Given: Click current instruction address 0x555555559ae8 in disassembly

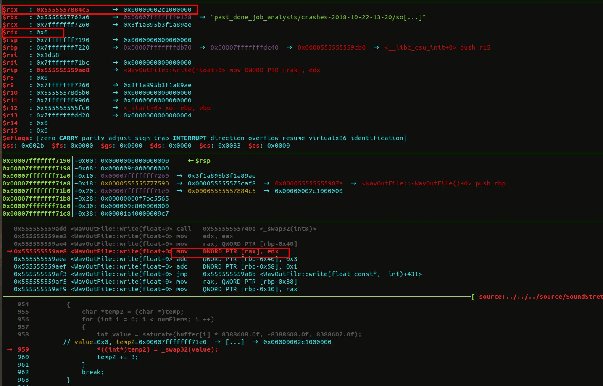Looking at the screenshot, I should [40, 251].
